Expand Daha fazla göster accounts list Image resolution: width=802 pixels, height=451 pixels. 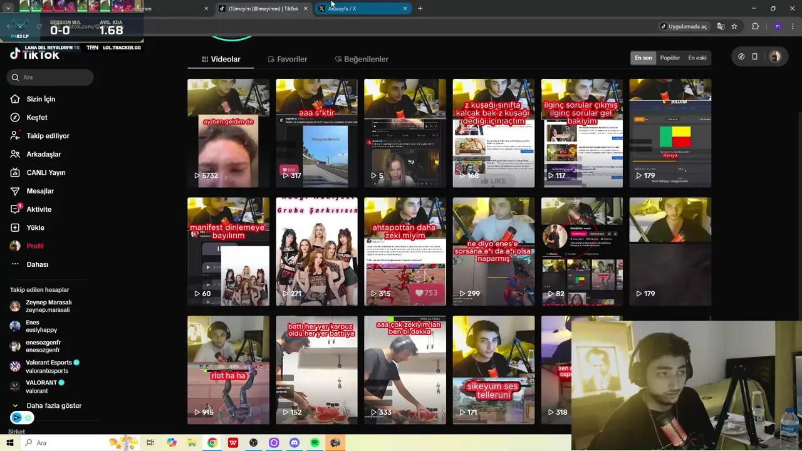(48, 405)
